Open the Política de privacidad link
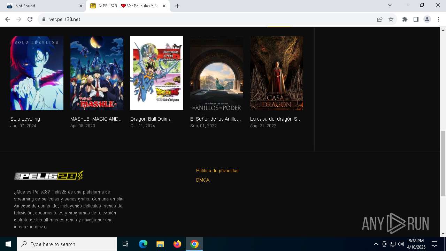Image resolution: width=446 pixels, height=251 pixels. pyautogui.click(x=217, y=170)
